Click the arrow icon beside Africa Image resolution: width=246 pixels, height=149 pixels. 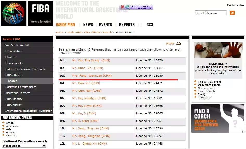[3, 123]
